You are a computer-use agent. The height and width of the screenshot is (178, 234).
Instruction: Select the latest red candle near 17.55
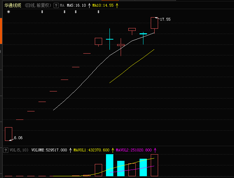tap(154, 23)
